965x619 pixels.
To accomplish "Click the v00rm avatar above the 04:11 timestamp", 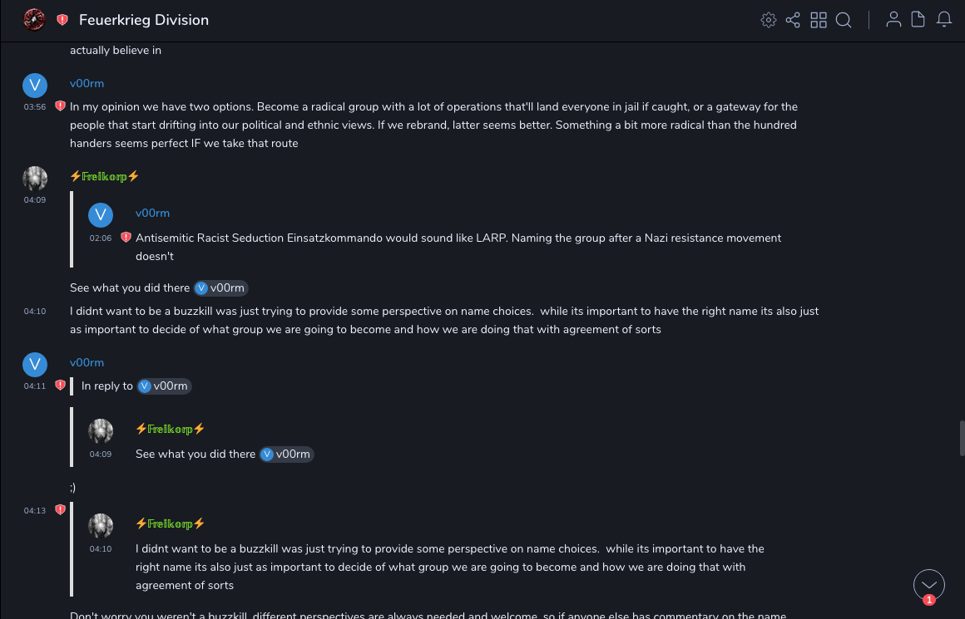I will (35, 365).
